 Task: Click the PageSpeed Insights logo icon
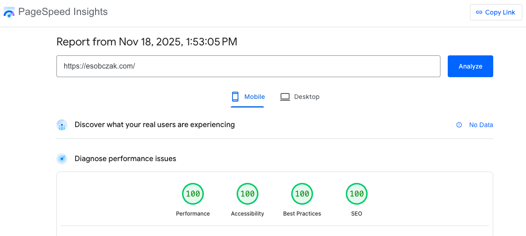click(x=9, y=12)
